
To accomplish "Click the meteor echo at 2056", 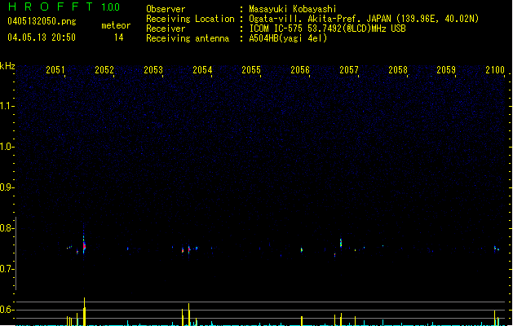I will [x=302, y=250].
